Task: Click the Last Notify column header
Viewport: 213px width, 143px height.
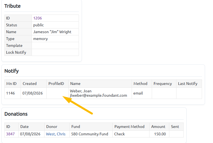Action: 189,84
